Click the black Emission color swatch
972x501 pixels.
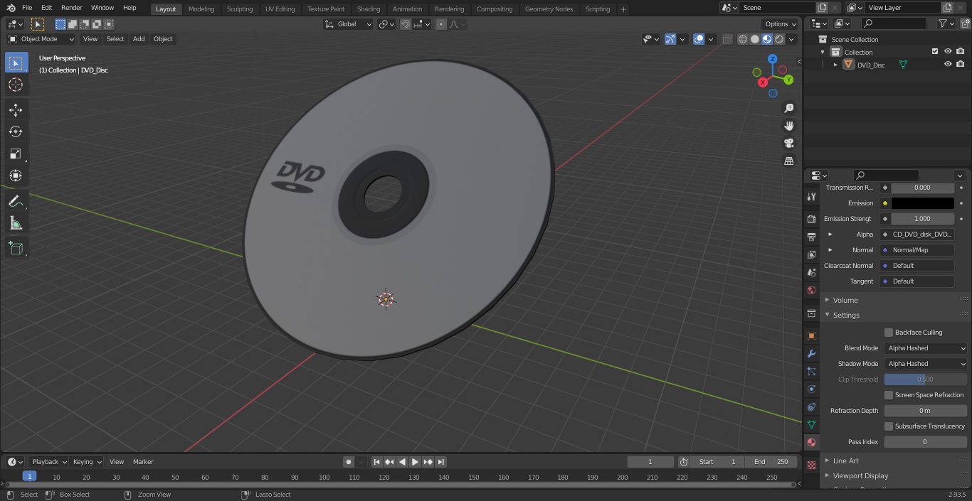click(922, 203)
